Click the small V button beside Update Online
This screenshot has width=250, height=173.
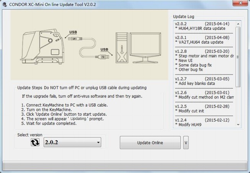186,142
